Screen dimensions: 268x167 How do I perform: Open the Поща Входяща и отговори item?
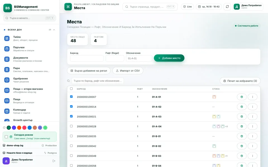point(30,101)
